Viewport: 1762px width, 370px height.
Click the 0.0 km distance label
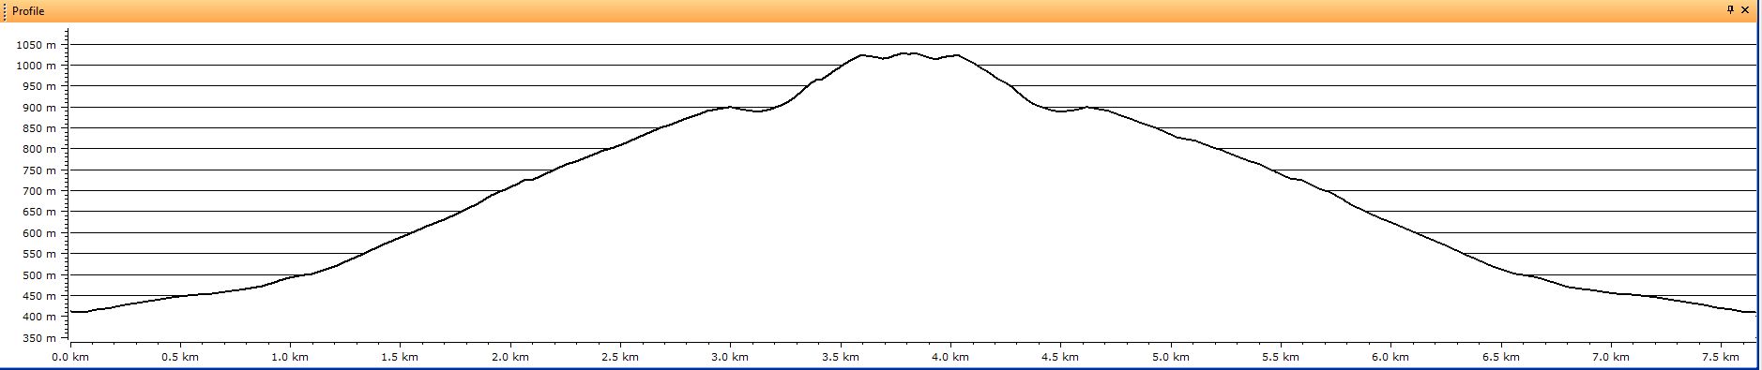[70, 357]
